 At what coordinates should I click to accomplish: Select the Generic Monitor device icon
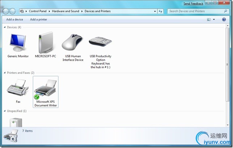tap(18, 43)
